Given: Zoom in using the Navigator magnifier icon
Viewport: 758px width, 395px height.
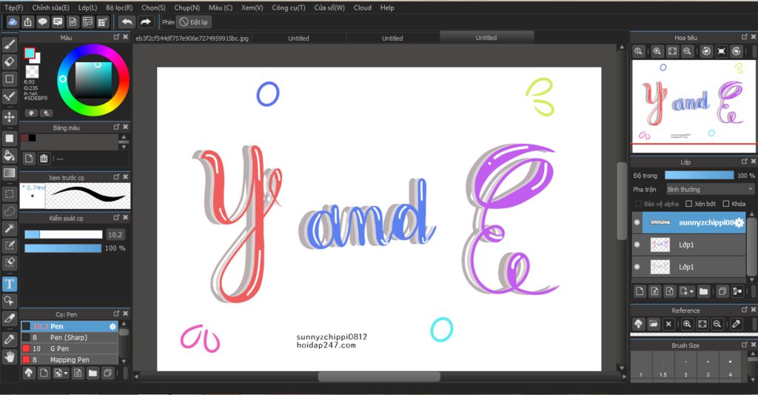Looking at the screenshot, I should click(x=657, y=51).
